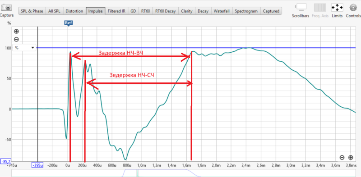Open the % axis units dropdown

pos(24,48)
